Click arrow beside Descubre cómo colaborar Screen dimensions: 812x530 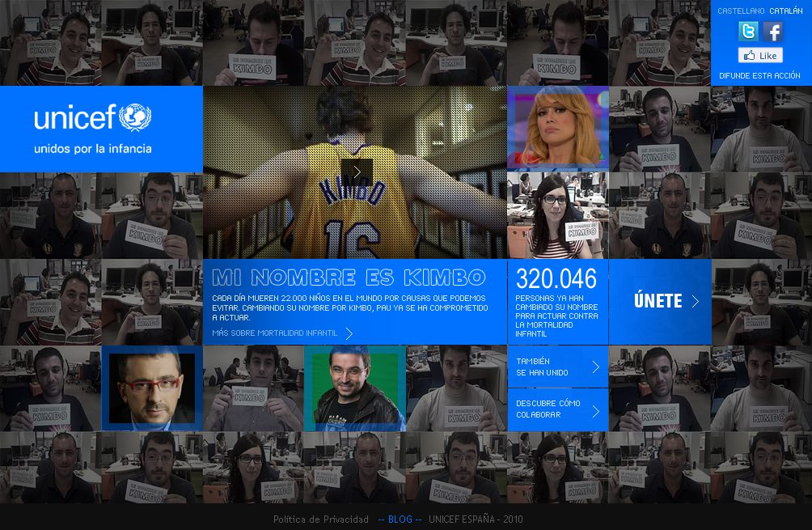pos(596,410)
